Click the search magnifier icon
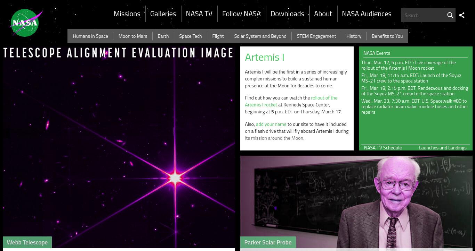 click(x=450, y=15)
